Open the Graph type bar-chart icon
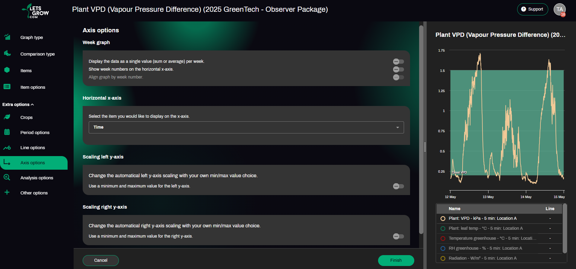576x269 pixels. click(x=7, y=37)
